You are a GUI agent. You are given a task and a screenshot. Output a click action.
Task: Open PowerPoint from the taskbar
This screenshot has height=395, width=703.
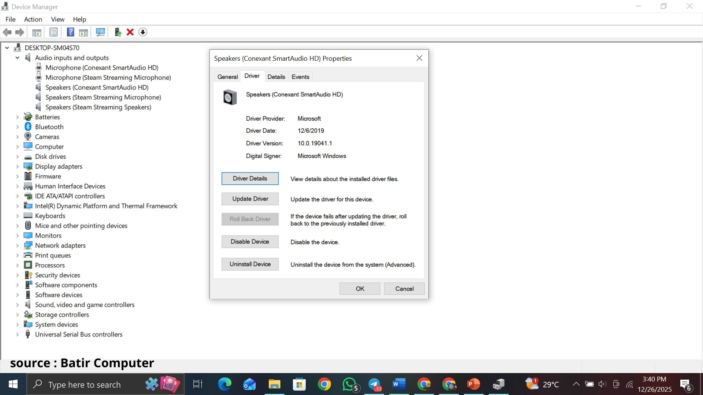tap(473, 384)
